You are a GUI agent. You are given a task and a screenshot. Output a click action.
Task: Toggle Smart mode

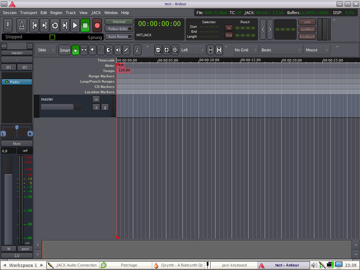(x=65, y=50)
